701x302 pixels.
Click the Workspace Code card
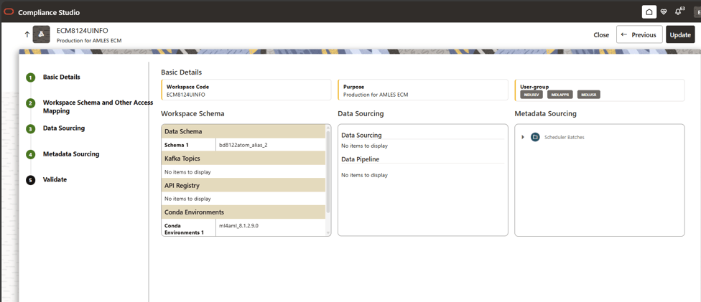[x=246, y=90]
